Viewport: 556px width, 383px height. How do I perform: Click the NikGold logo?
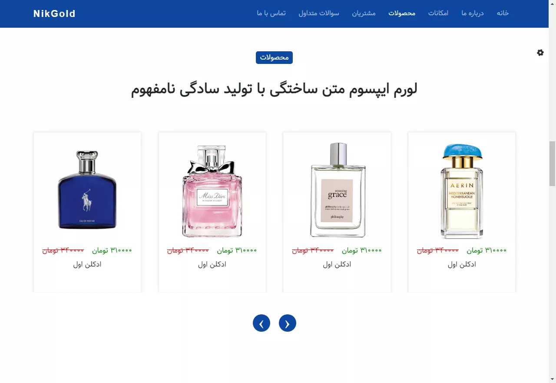54,13
